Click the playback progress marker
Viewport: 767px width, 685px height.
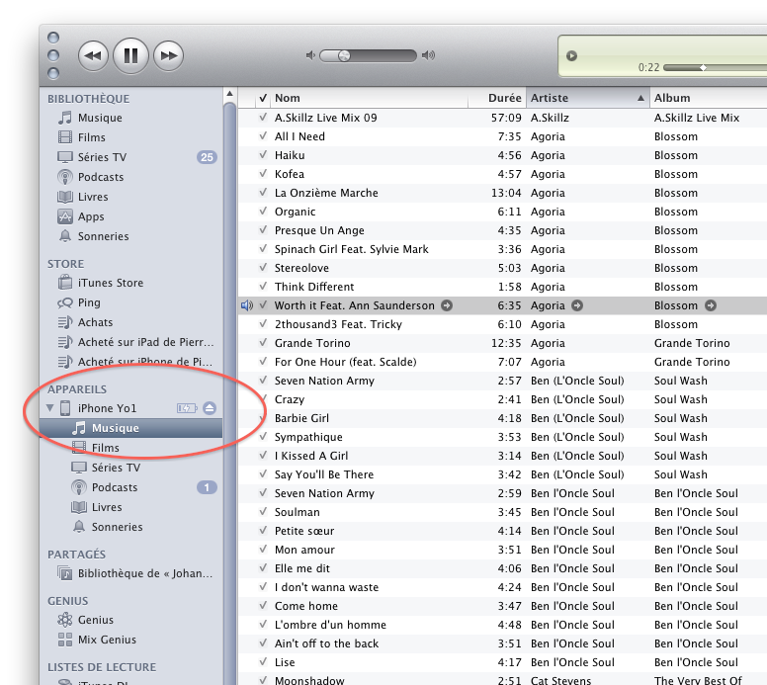click(x=703, y=67)
